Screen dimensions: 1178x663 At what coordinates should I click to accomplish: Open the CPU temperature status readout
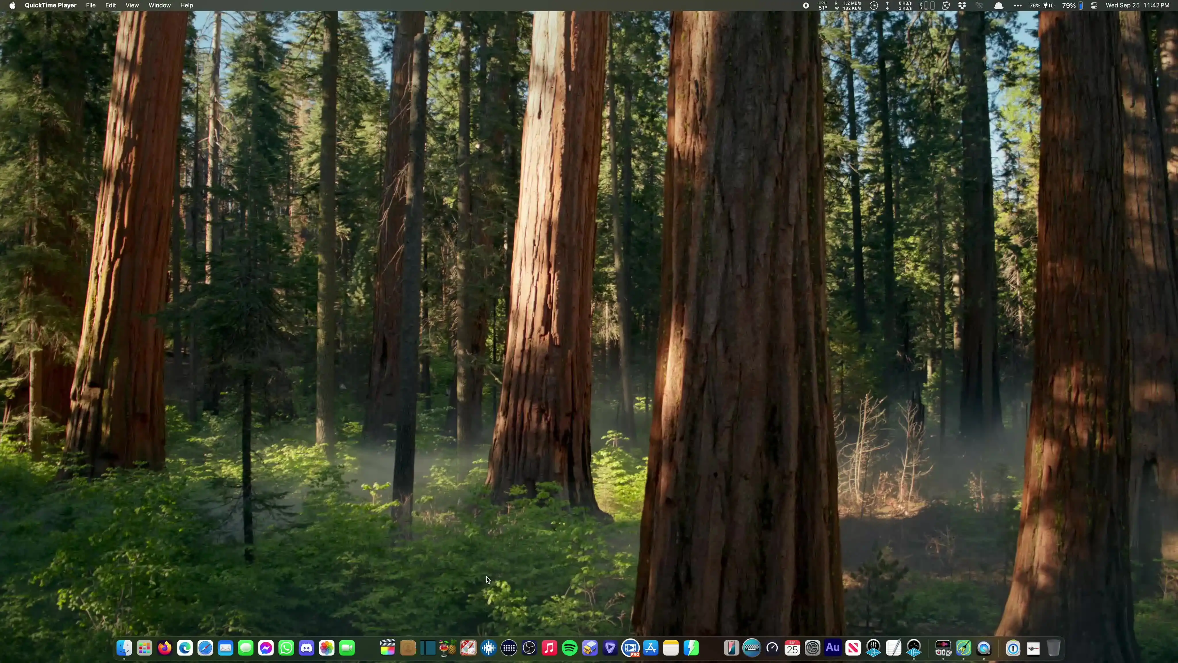click(x=822, y=5)
